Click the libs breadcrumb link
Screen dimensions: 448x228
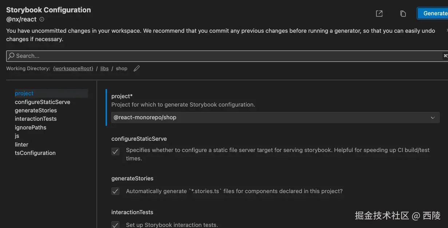pos(104,68)
